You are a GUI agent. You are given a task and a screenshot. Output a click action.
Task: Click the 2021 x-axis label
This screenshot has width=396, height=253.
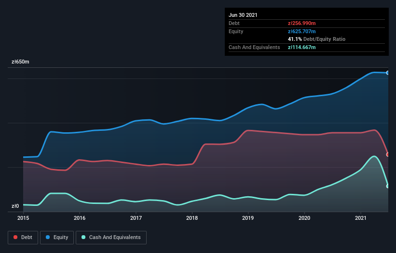pyautogui.click(x=361, y=218)
